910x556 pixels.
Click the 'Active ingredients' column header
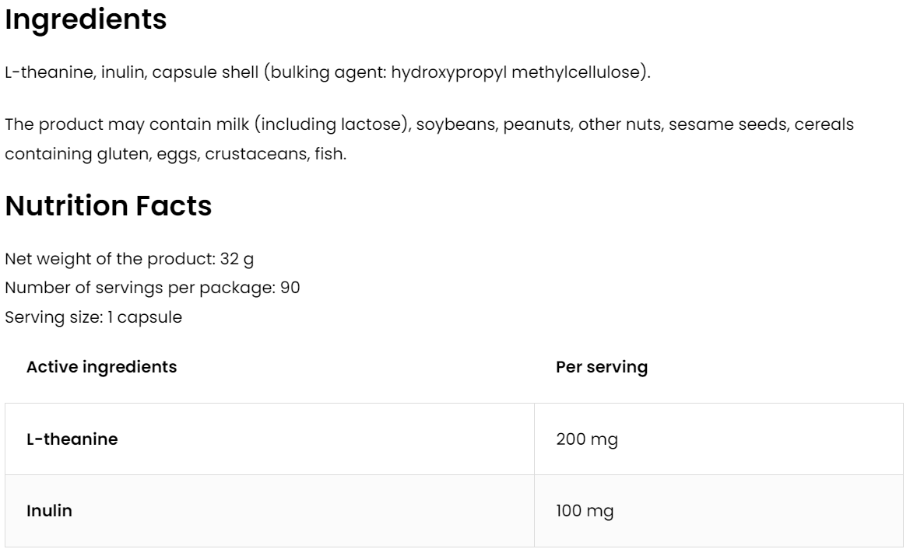(x=101, y=367)
